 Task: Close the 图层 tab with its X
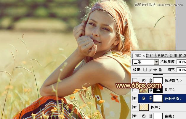(x=144, y=56)
